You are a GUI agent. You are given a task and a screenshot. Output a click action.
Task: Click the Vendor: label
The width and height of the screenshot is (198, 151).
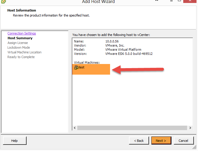[80, 45]
